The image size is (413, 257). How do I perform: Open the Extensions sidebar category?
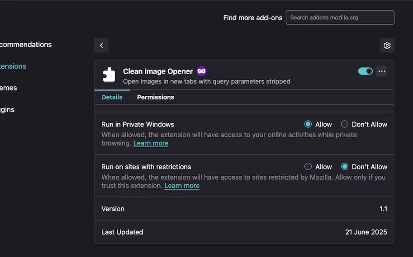point(13,66)
